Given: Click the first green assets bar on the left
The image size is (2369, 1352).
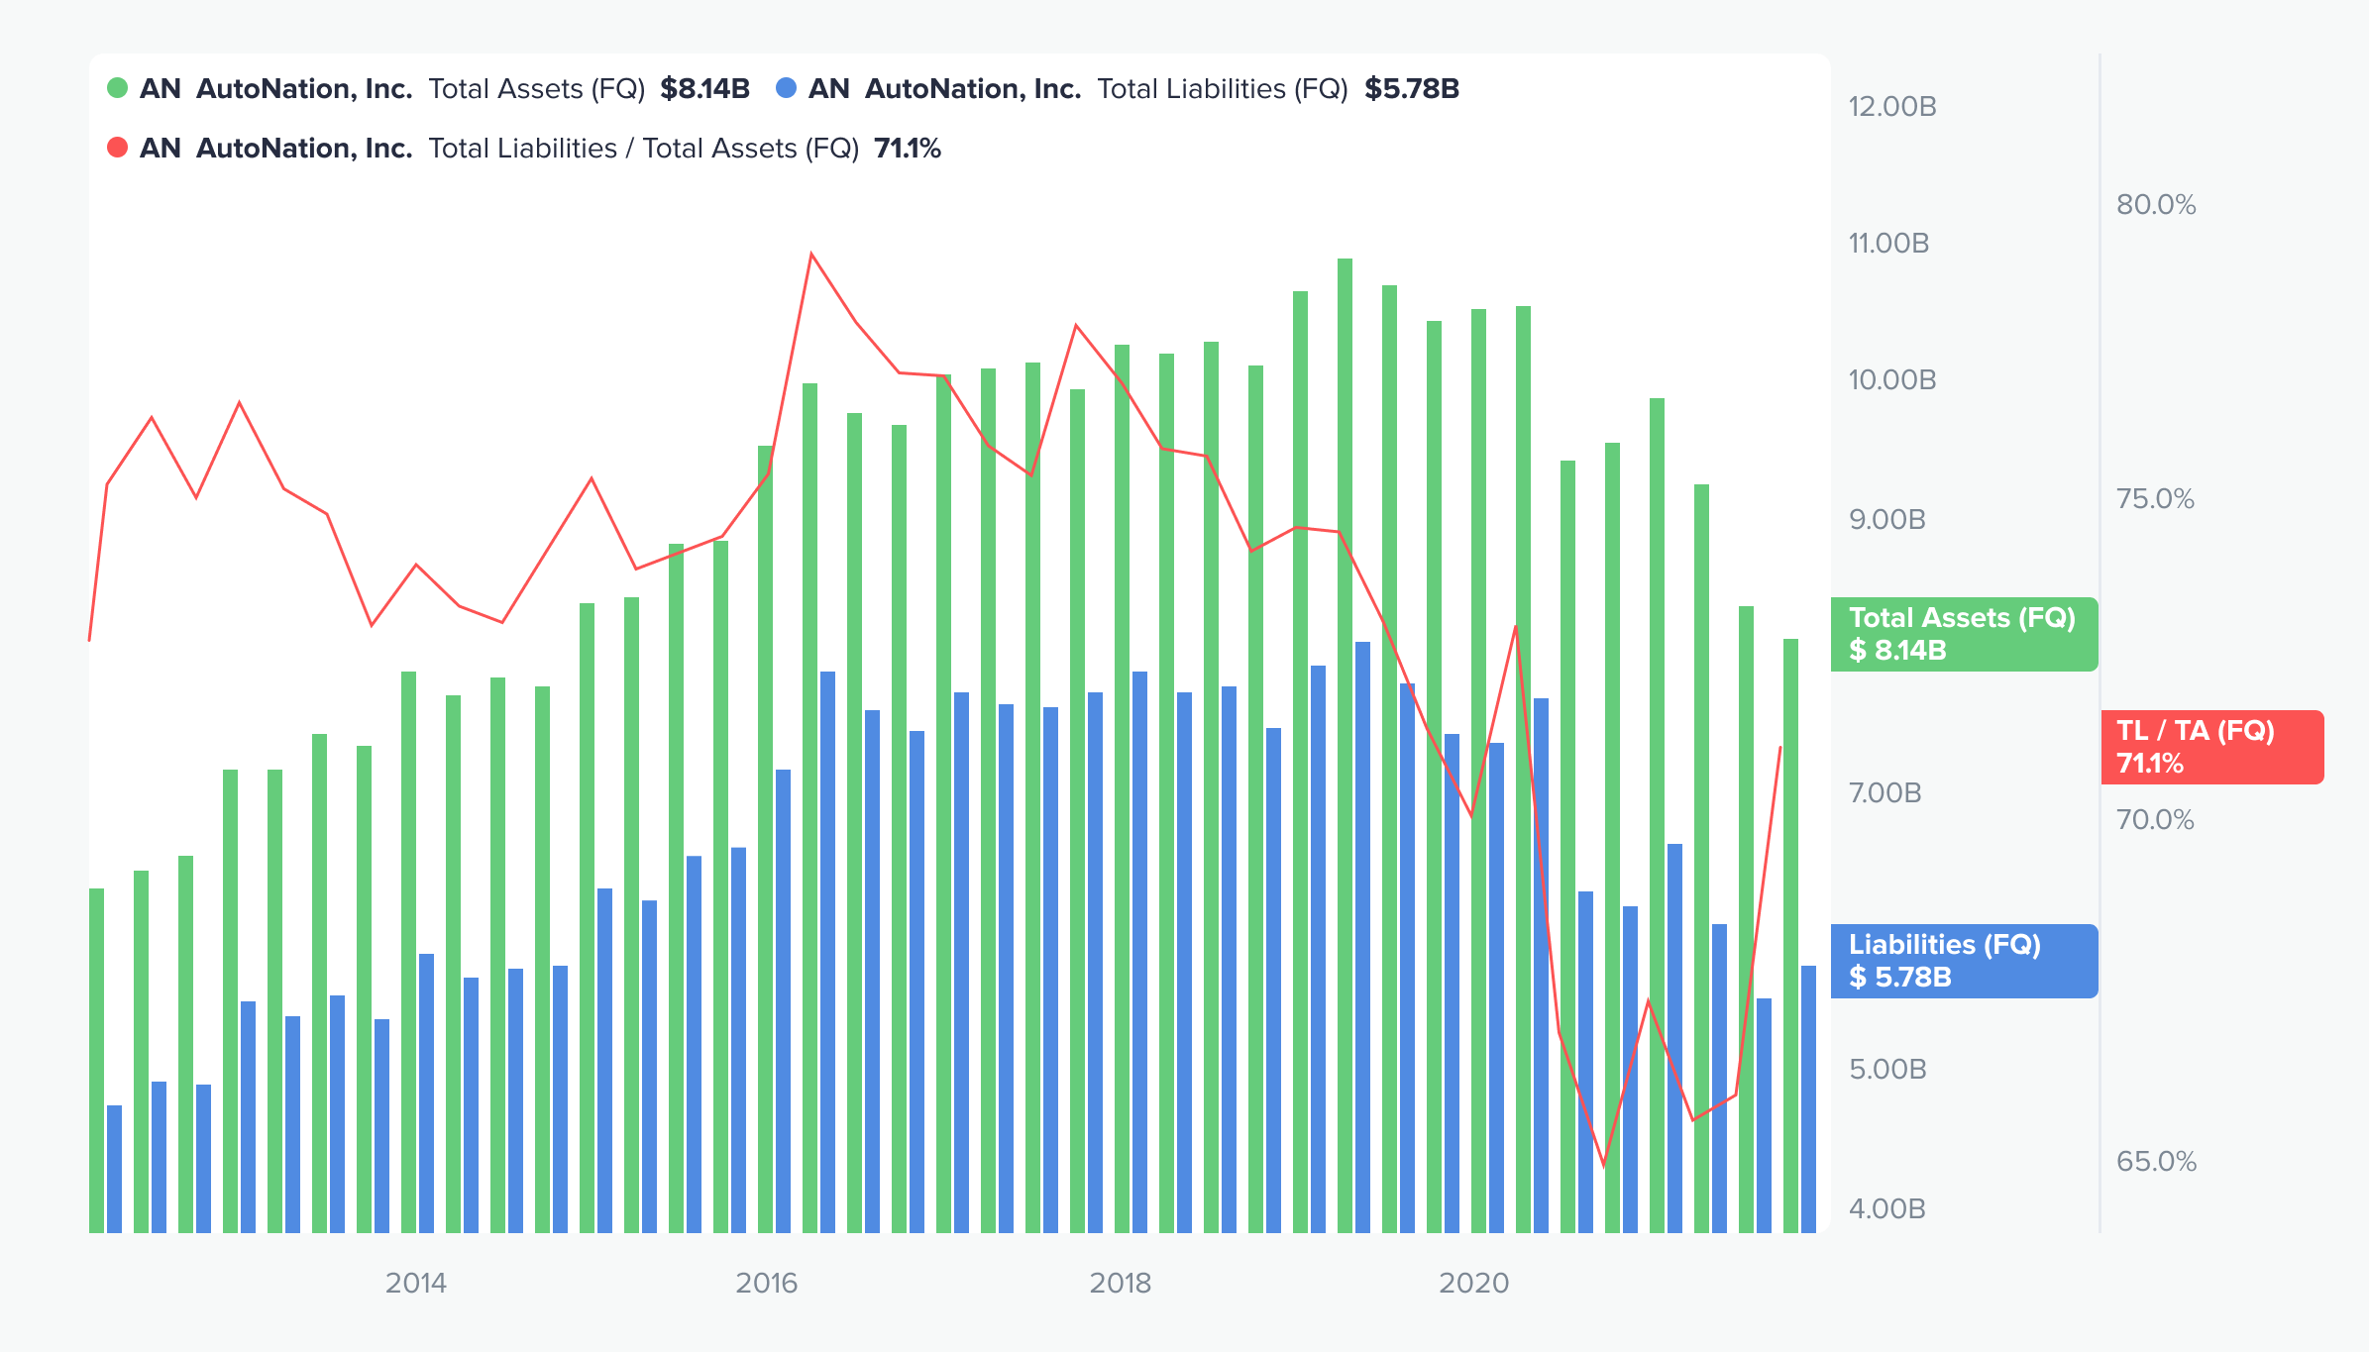Looking at the screenshot, I should 96,1061.
